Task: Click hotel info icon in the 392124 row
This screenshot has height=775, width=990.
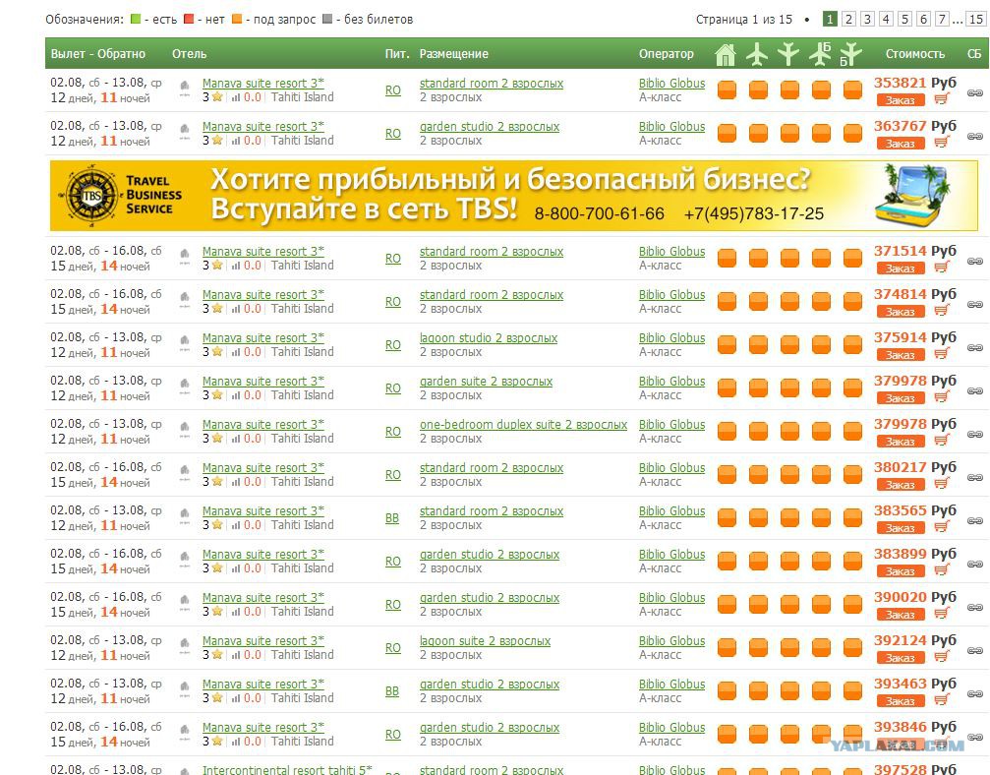Action: [185, 645]
